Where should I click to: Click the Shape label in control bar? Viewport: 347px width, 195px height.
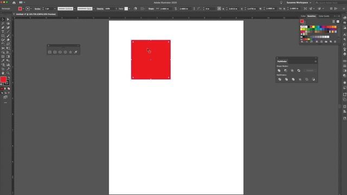151,9
